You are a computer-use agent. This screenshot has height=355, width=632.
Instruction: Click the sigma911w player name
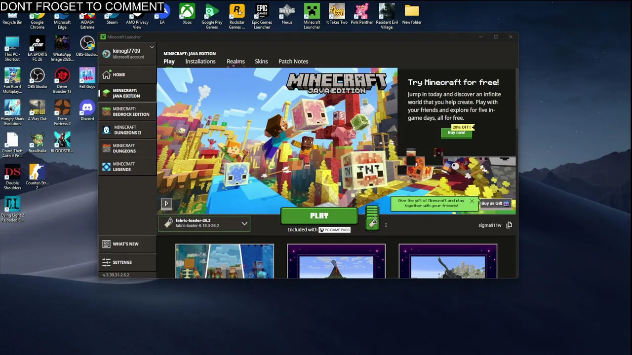coord(490,225)
